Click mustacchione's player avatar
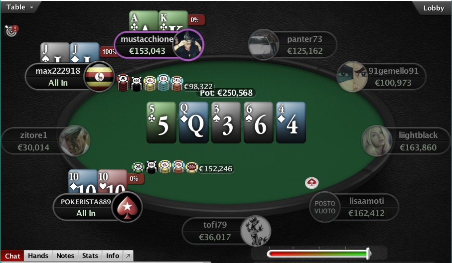 (188, 45)
